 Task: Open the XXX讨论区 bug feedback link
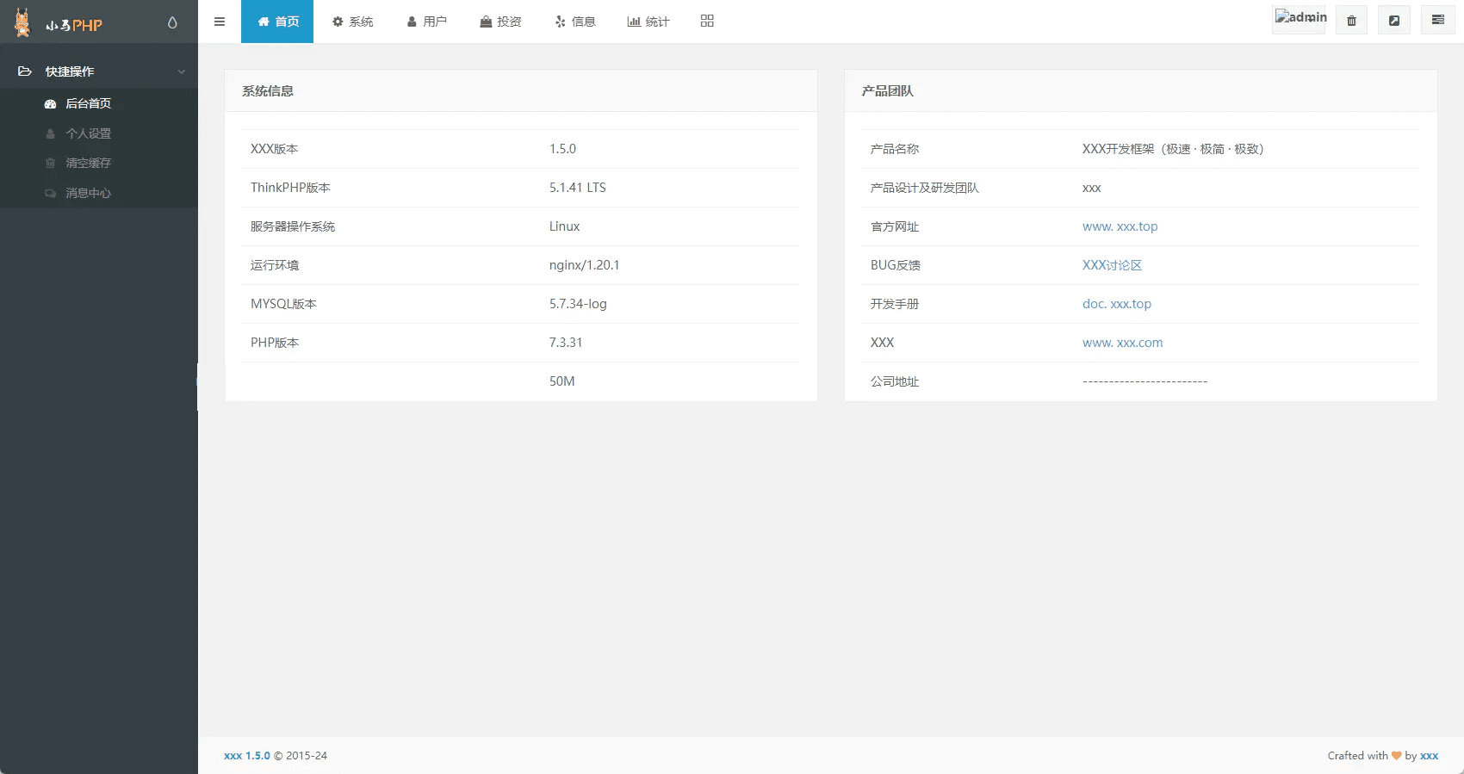[1112, 265]
